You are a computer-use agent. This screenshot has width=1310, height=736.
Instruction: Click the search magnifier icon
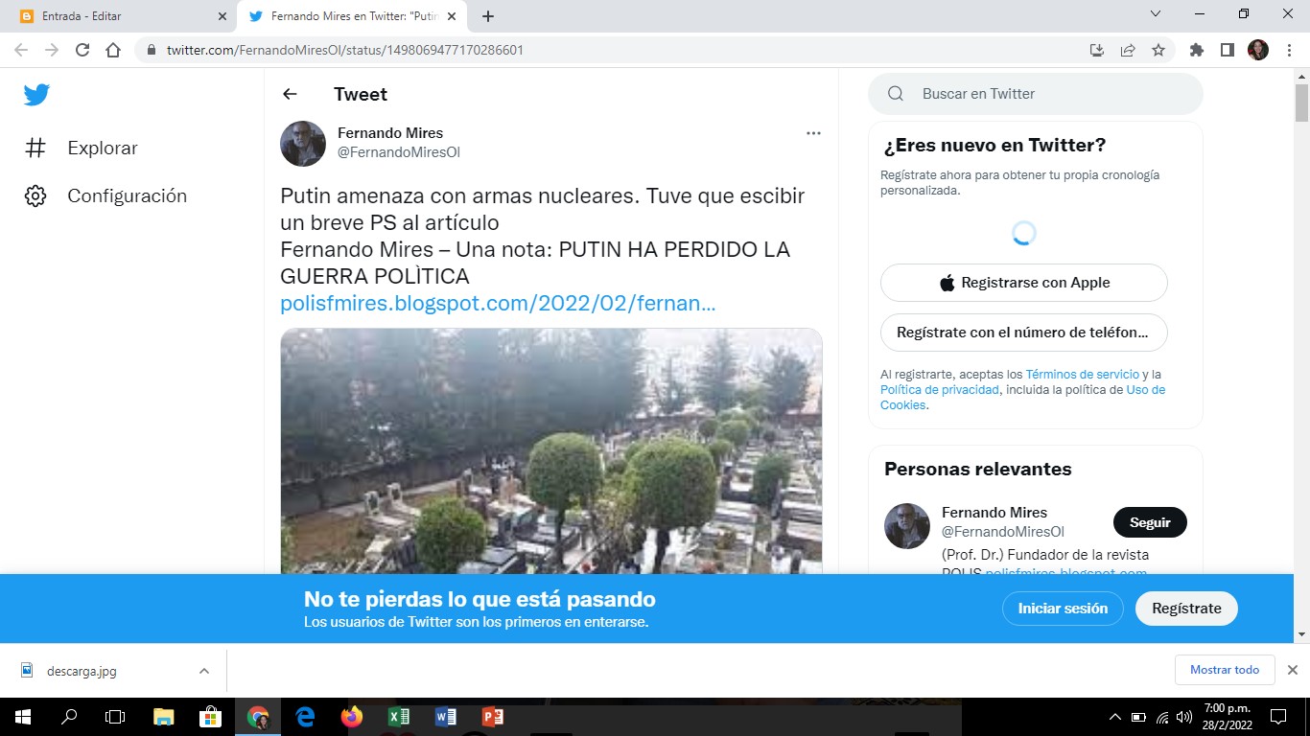896,94
